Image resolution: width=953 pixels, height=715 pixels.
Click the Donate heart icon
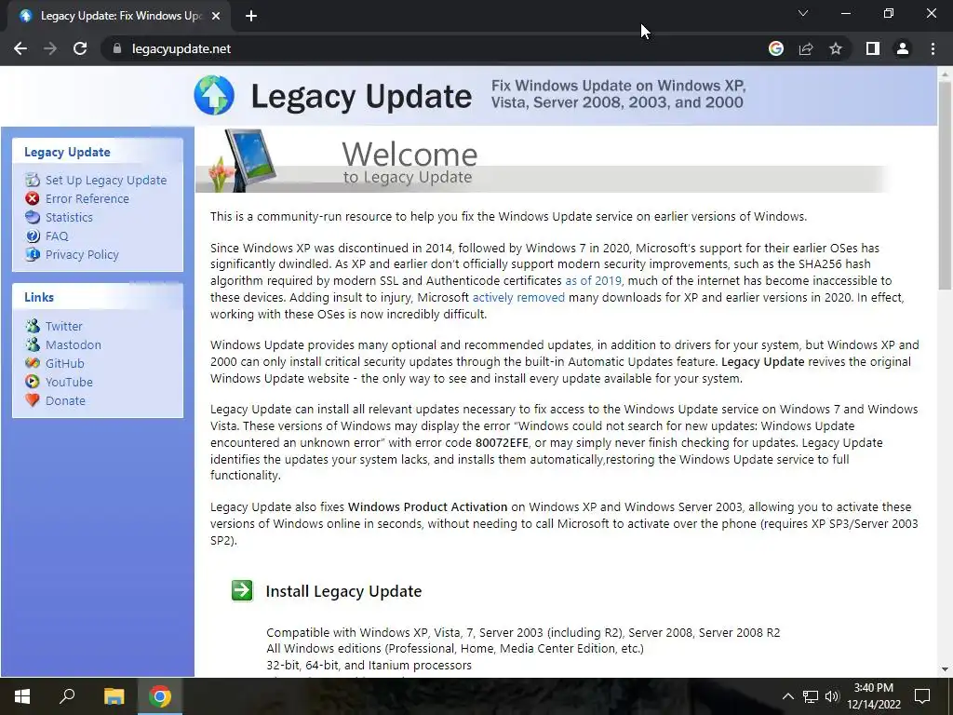[x=33, y=400]
